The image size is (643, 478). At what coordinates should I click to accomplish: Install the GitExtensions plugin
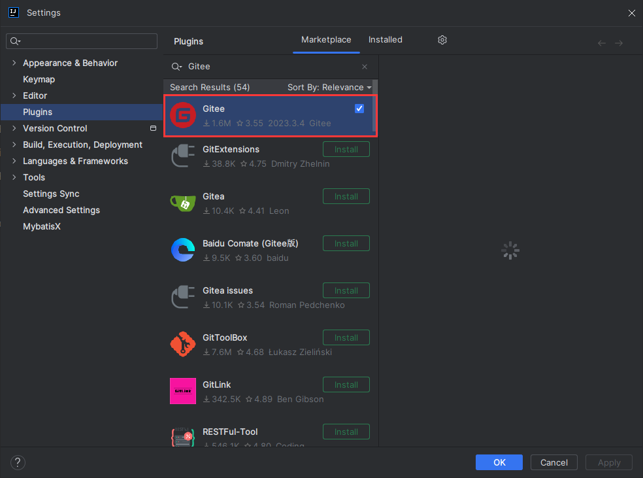tap(346, 149)
